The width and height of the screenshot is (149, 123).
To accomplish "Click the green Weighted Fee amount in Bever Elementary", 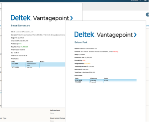I will coord(24,47).
